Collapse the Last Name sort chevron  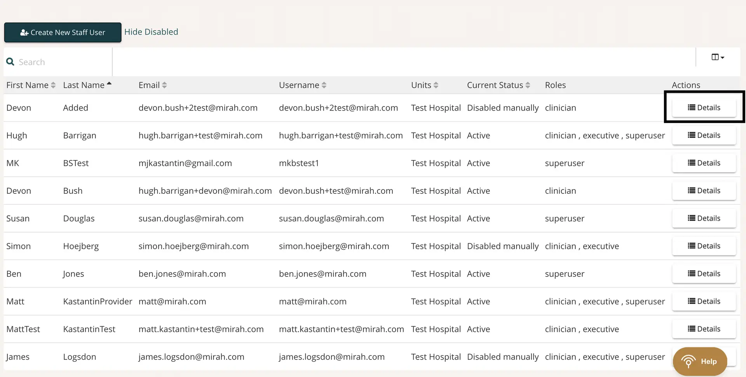pyautogui.click(x=109, y=83)
